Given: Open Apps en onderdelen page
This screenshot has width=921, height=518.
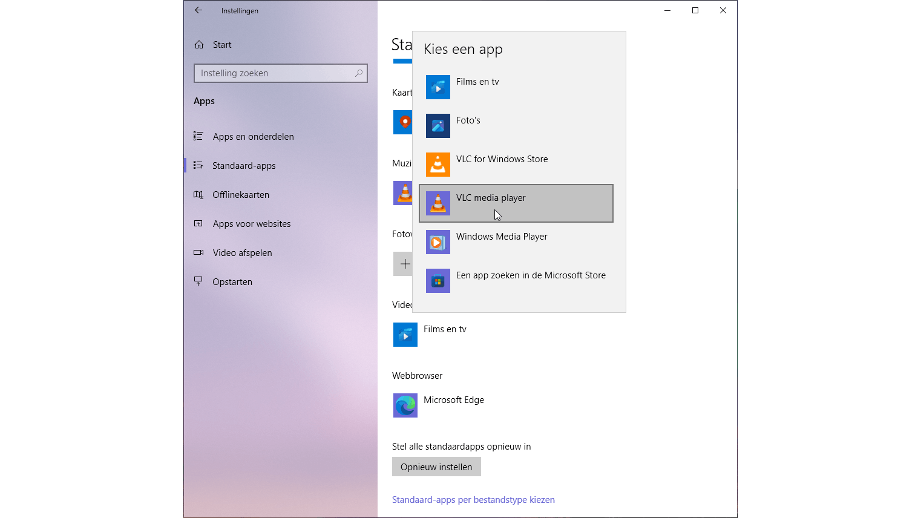Looking at the screenshot, I should pos(281,137).
